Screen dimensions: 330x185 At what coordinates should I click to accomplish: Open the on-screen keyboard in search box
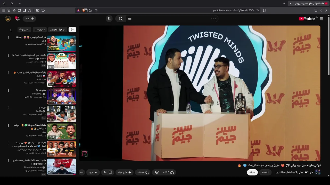[130, 19]
